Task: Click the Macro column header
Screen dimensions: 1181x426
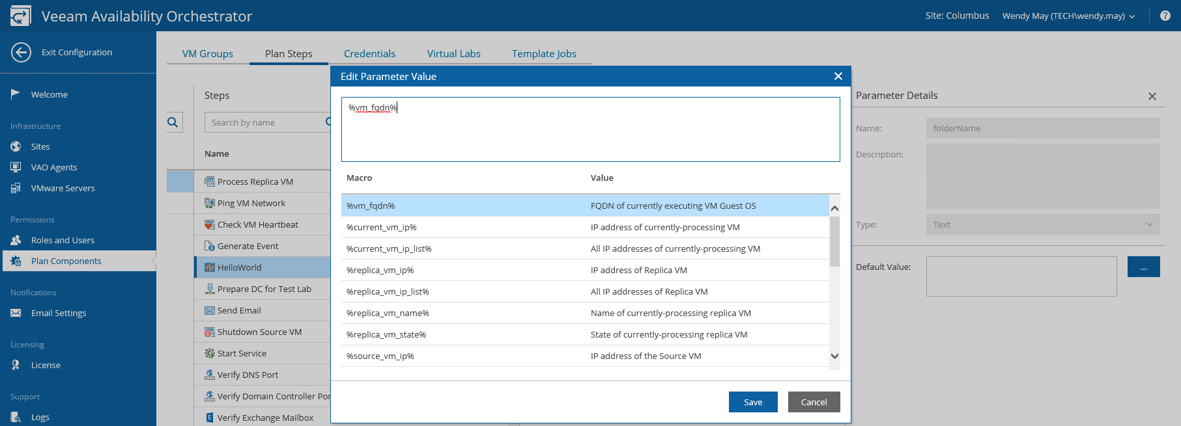Action: (x=360, y=178)
